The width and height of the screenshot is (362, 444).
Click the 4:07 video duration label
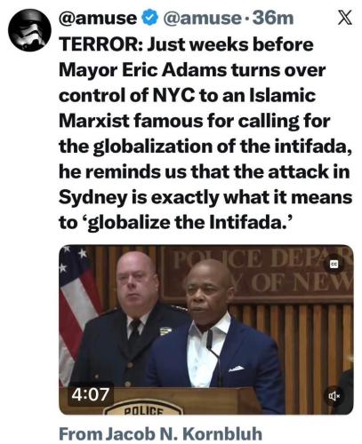[90, 395]
